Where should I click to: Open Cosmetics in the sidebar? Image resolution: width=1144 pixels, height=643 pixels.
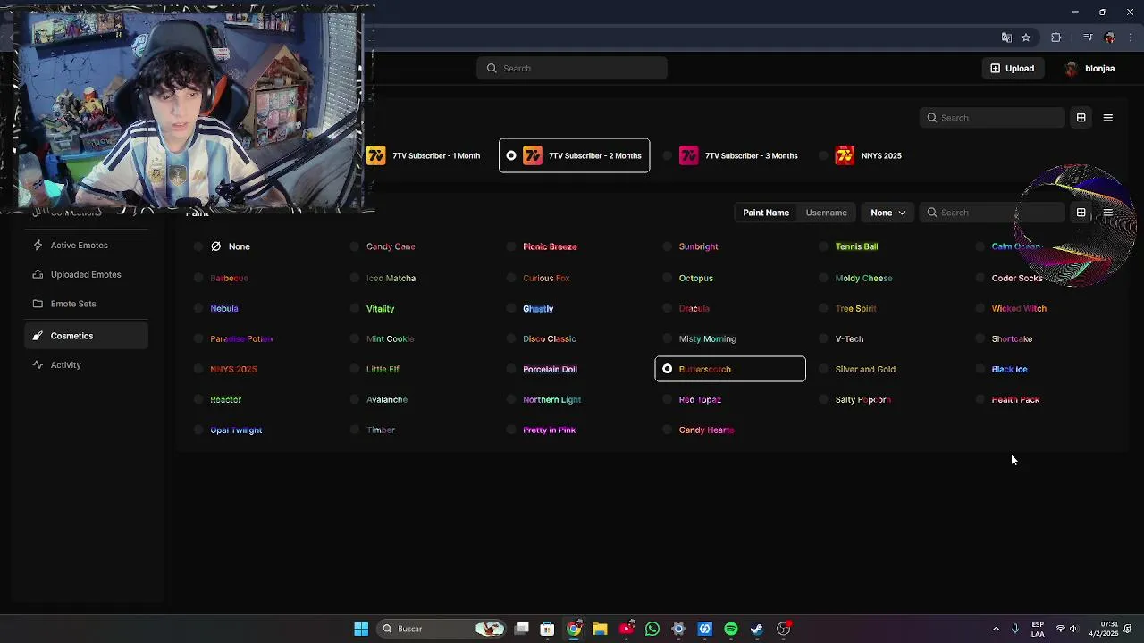(x=87, y=336)
